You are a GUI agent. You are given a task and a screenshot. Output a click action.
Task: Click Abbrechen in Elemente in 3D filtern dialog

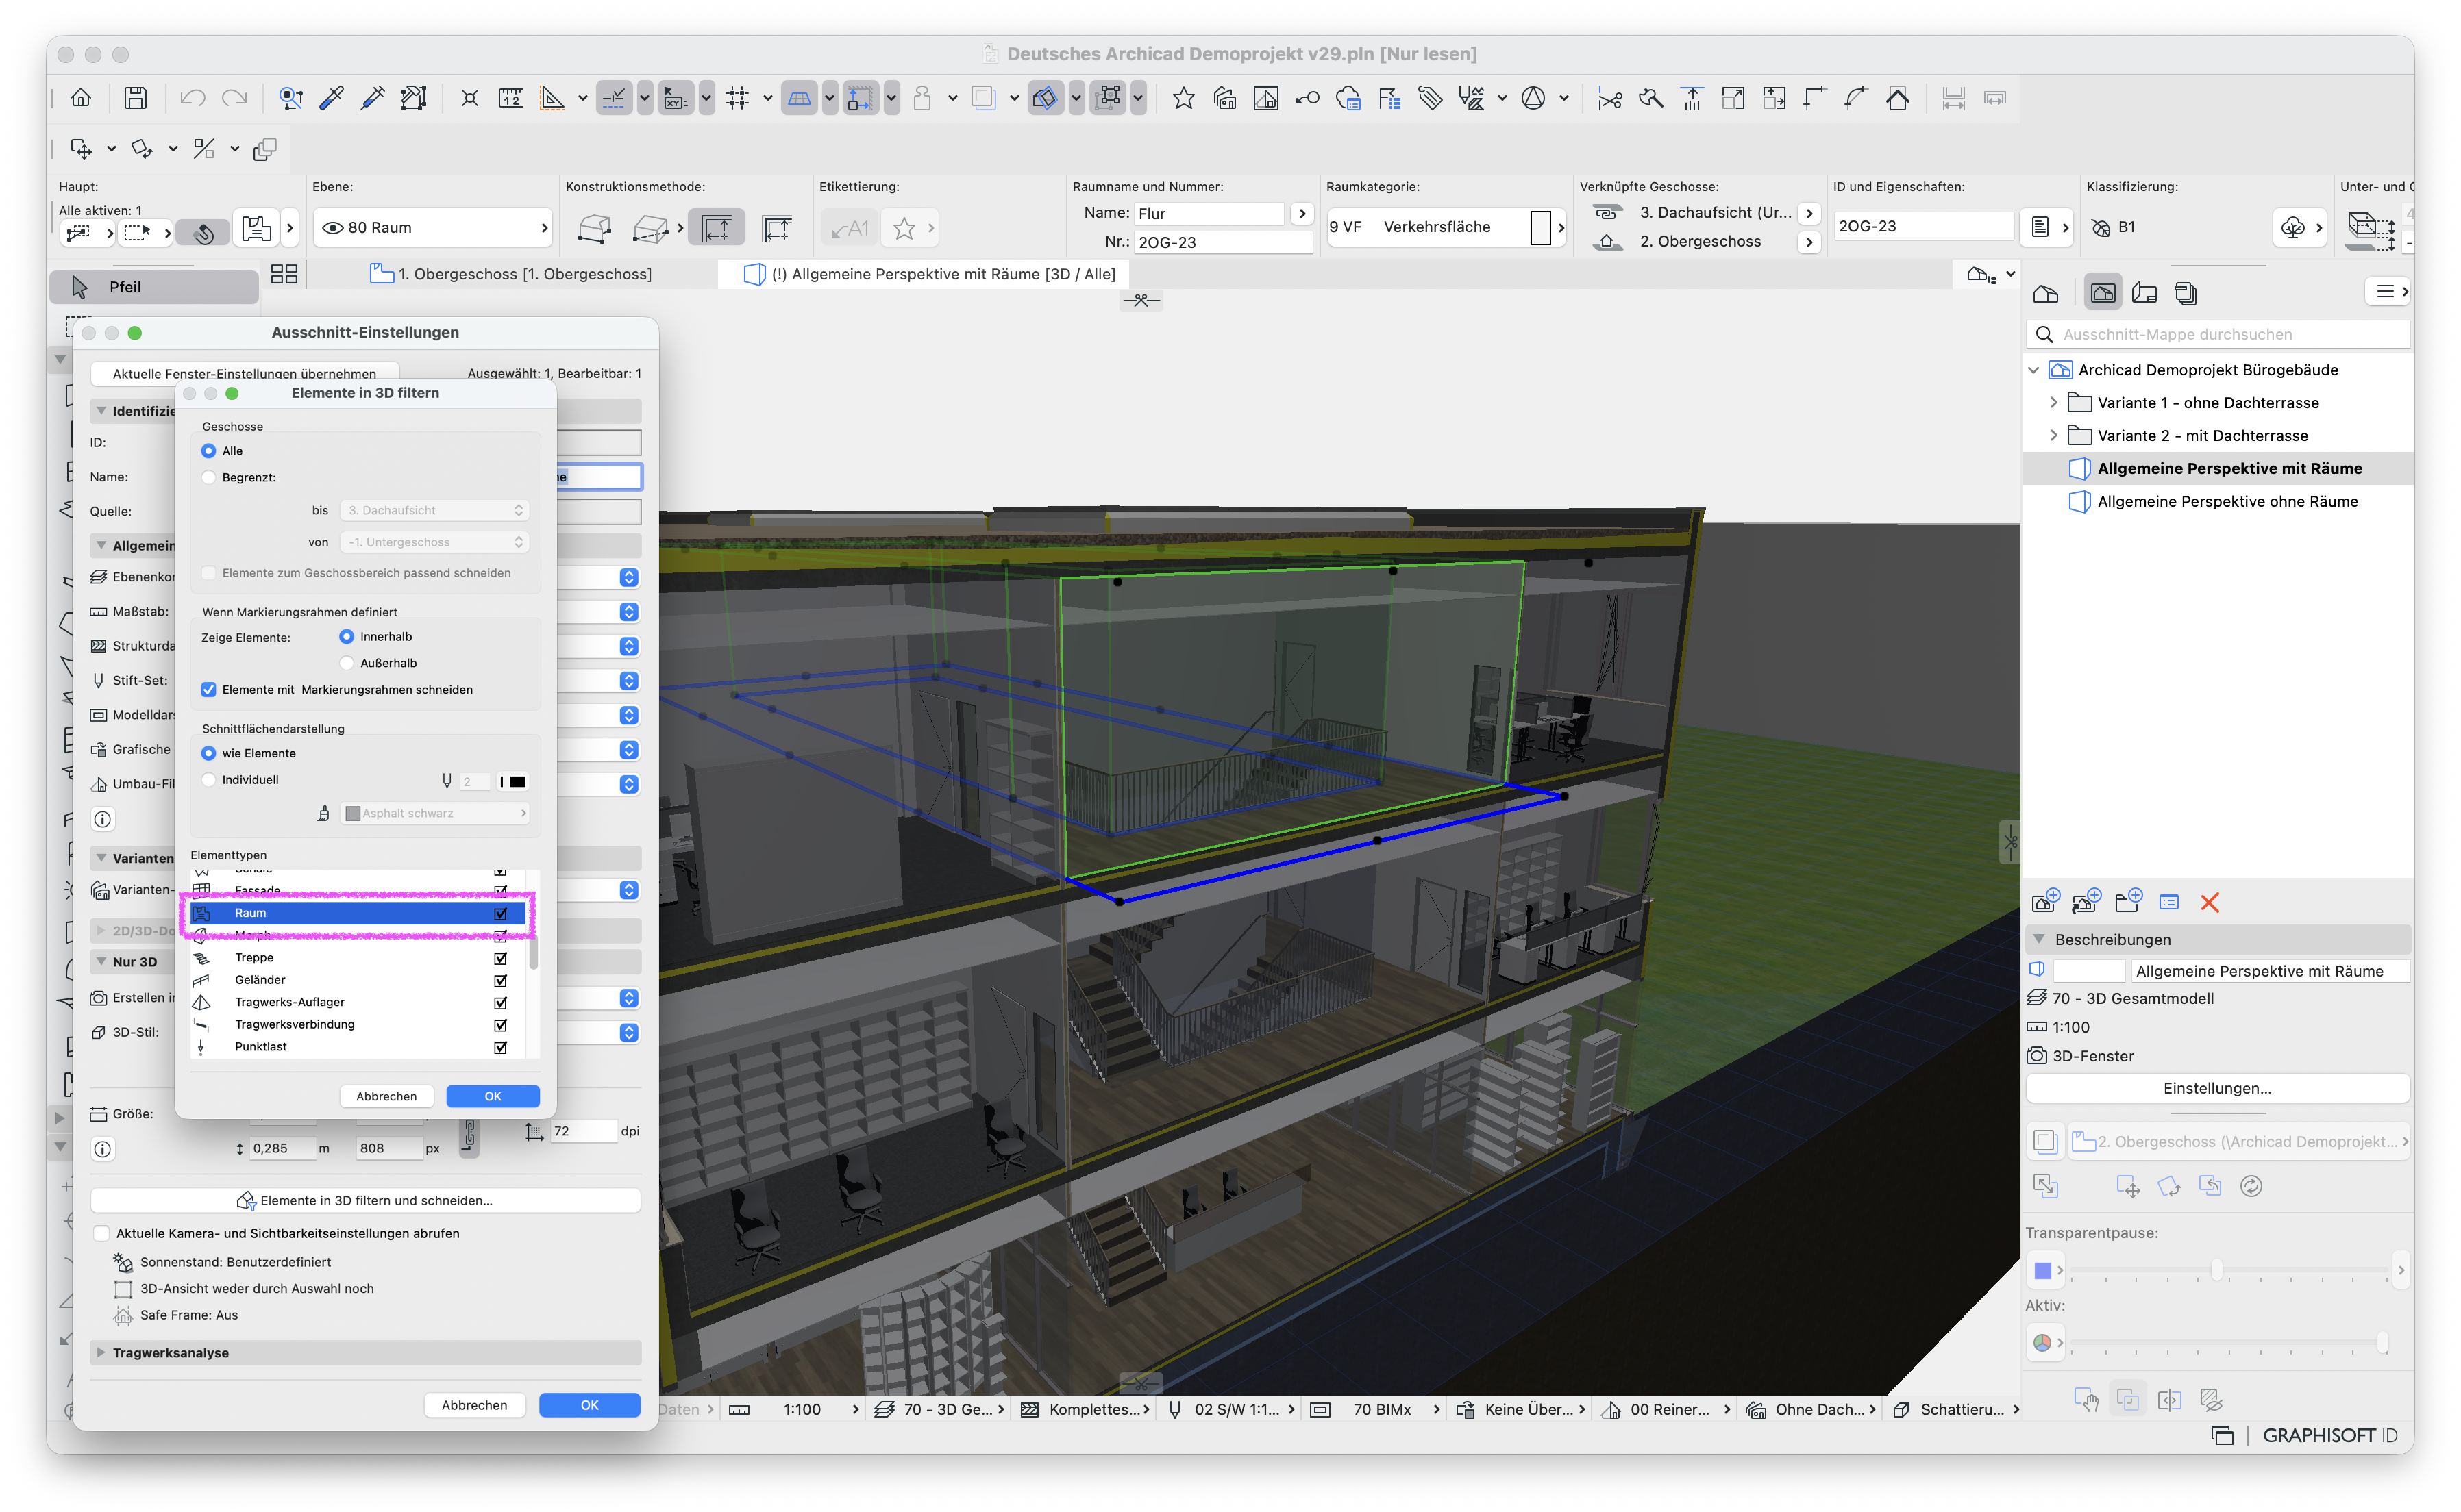(386, 1096)
